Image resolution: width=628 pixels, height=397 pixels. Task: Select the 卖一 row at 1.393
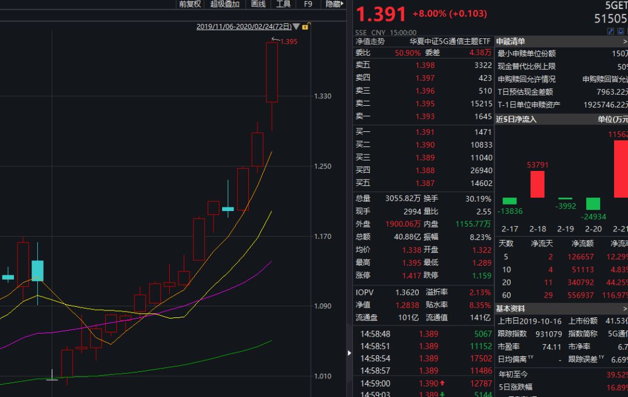pyautogui.click(x=424, y=116)
